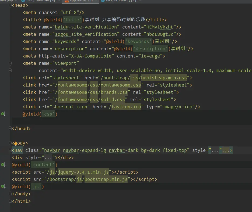Click the HEMvtVkzhL content value
This screenshot has height=212, width=252.
click(x=160, y=27)
